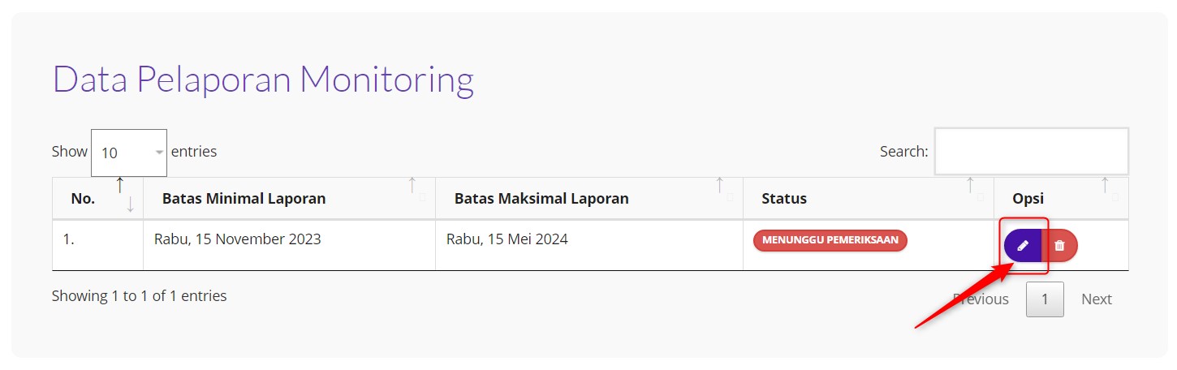Image resolution: width=1177 pixels, height=370 pixels.
Task: Click the Show label beside the dropdown
Action: (69, 152)
